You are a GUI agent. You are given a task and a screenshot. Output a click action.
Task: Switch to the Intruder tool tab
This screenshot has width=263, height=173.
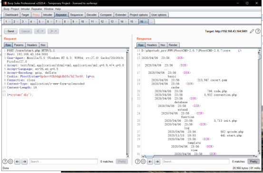(48, 15)
